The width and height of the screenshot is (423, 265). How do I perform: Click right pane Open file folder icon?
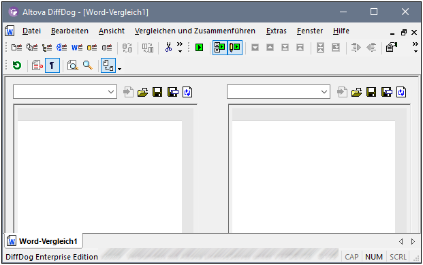357,92
